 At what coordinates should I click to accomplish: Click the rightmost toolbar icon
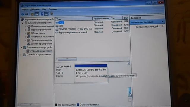point(52,14)
